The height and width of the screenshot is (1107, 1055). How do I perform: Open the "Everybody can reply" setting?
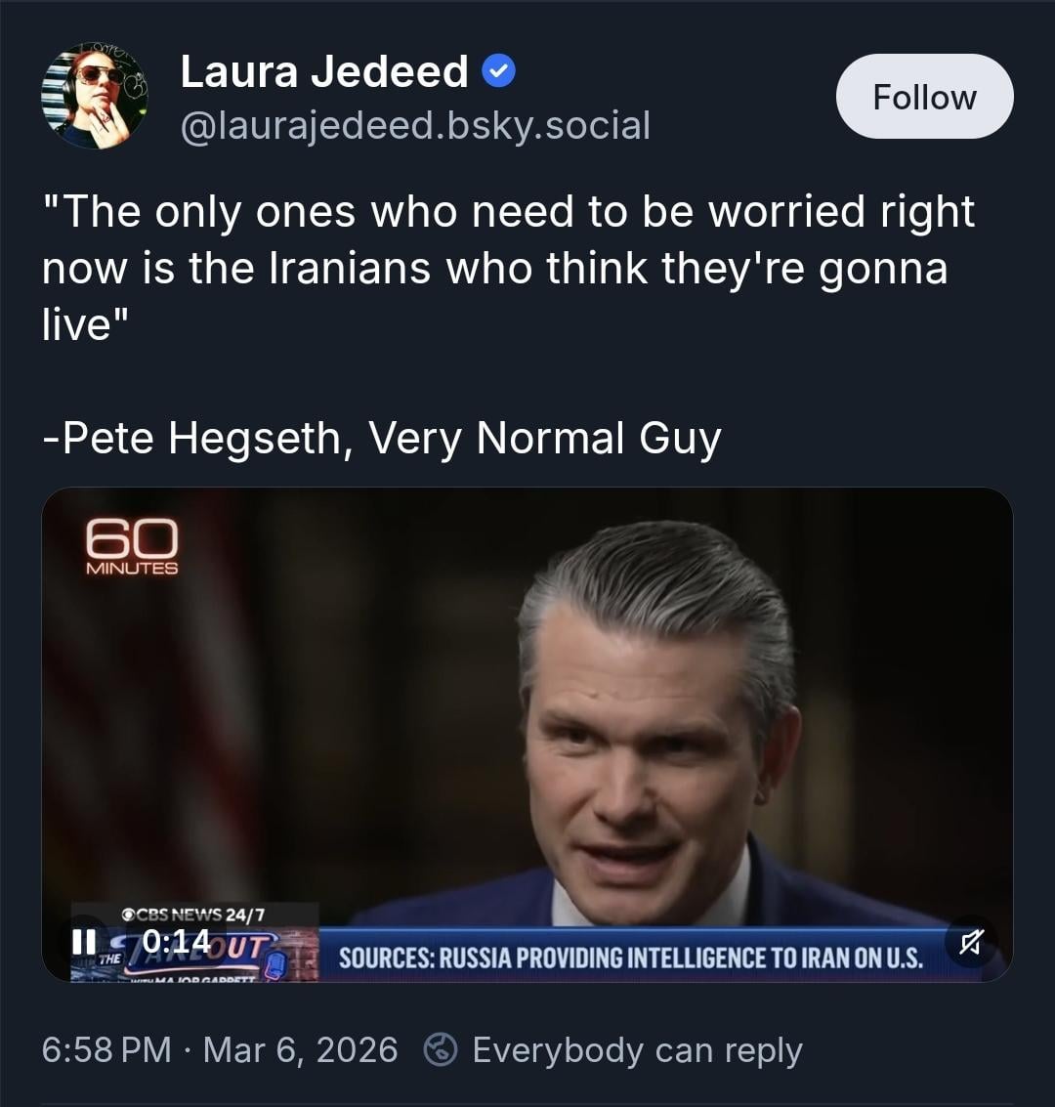point(637,1050)
